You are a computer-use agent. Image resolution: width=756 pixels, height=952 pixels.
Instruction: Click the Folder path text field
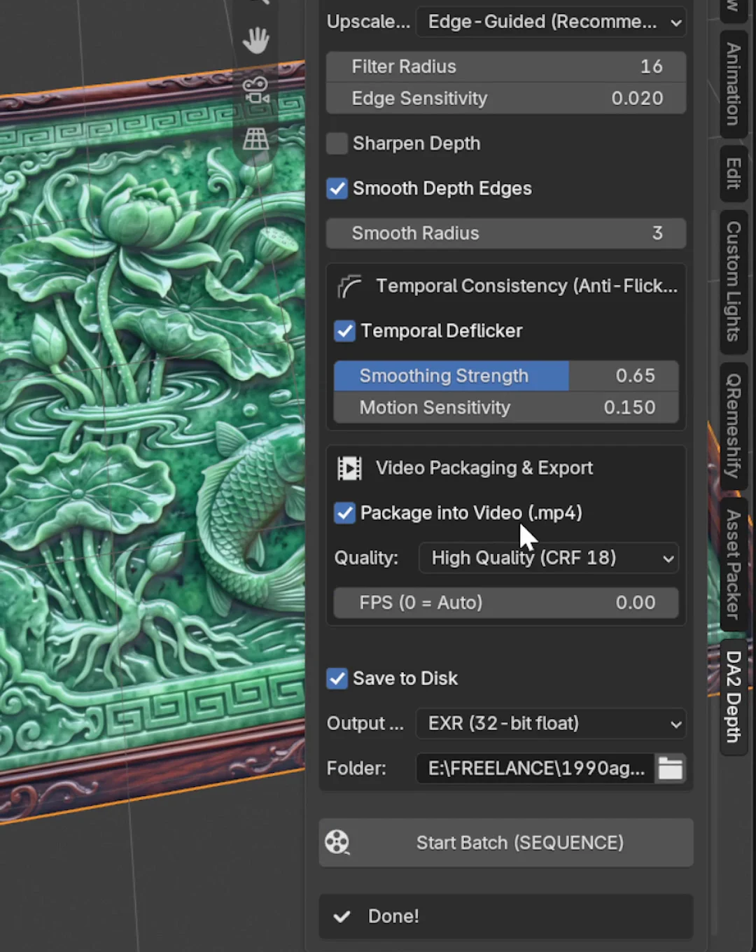[x=535, y=769]
